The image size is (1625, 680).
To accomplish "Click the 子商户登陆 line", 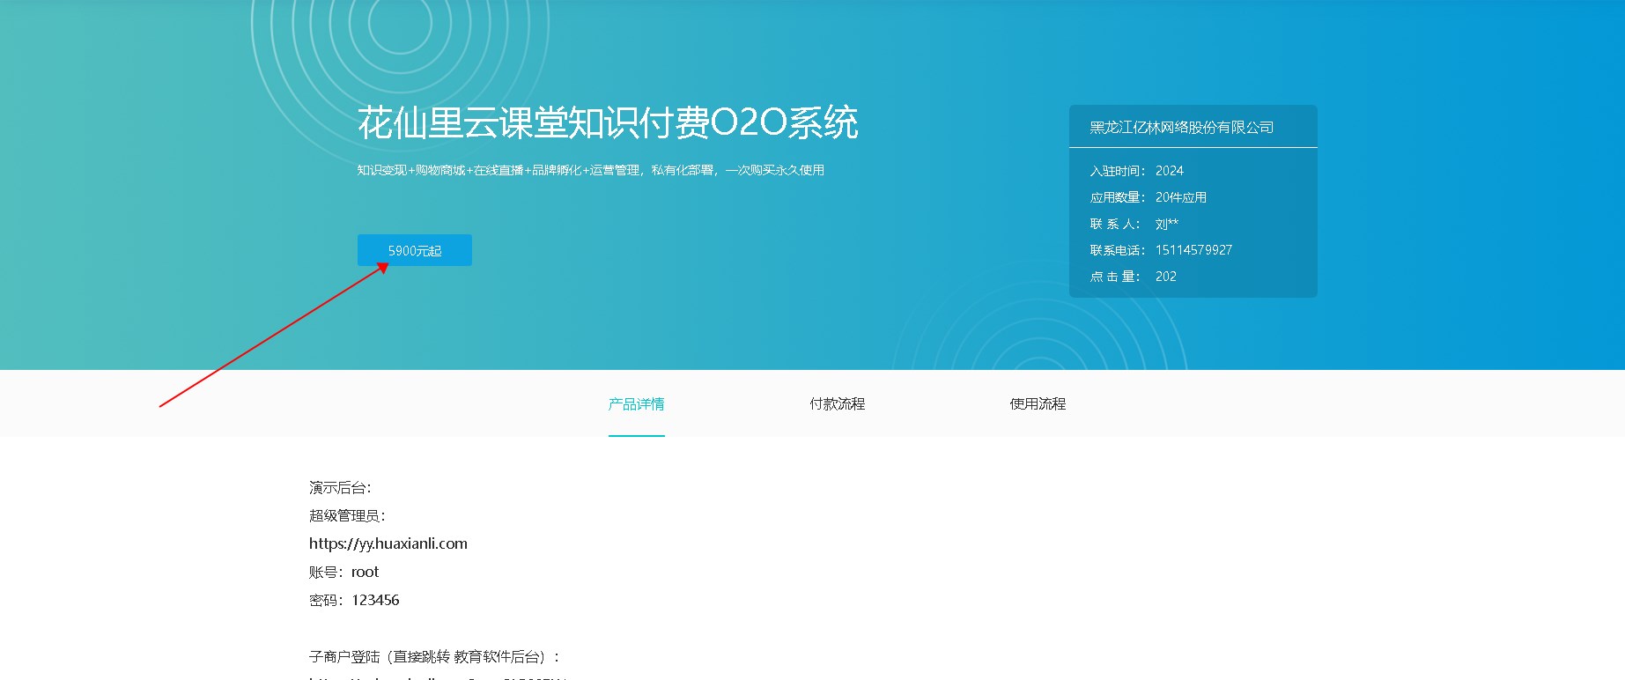I will (x=435, y=656).
